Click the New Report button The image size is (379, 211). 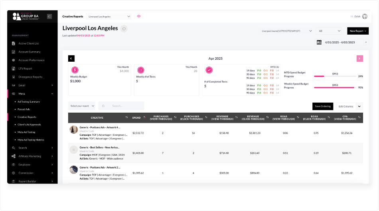point(358,31)
